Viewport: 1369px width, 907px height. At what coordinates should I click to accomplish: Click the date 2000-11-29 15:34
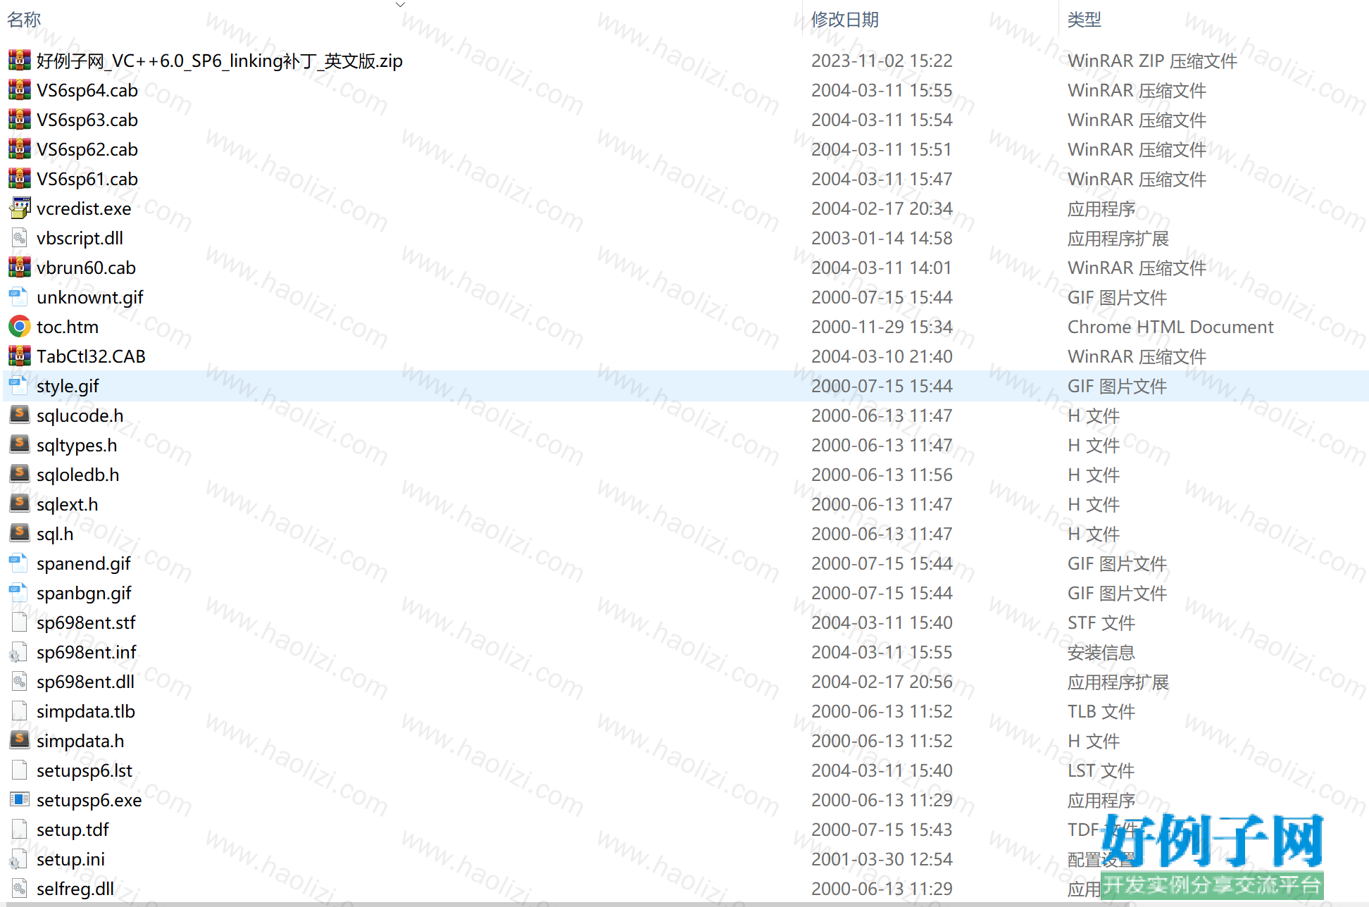pos(882,327)
